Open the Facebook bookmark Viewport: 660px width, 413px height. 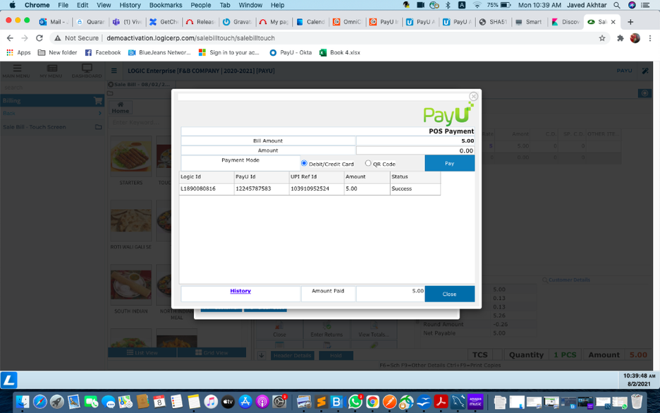(x=103, y=52)
